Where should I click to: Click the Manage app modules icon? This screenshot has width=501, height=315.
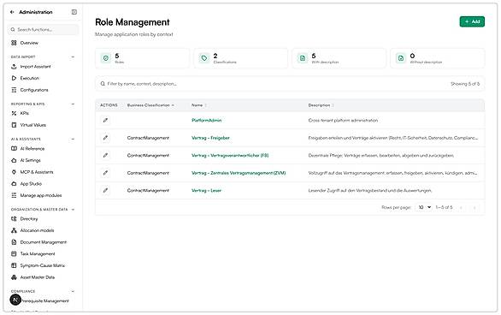[x=14, y=195]
